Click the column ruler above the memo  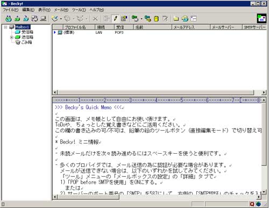pyautogui.click(x=158, y=100)
